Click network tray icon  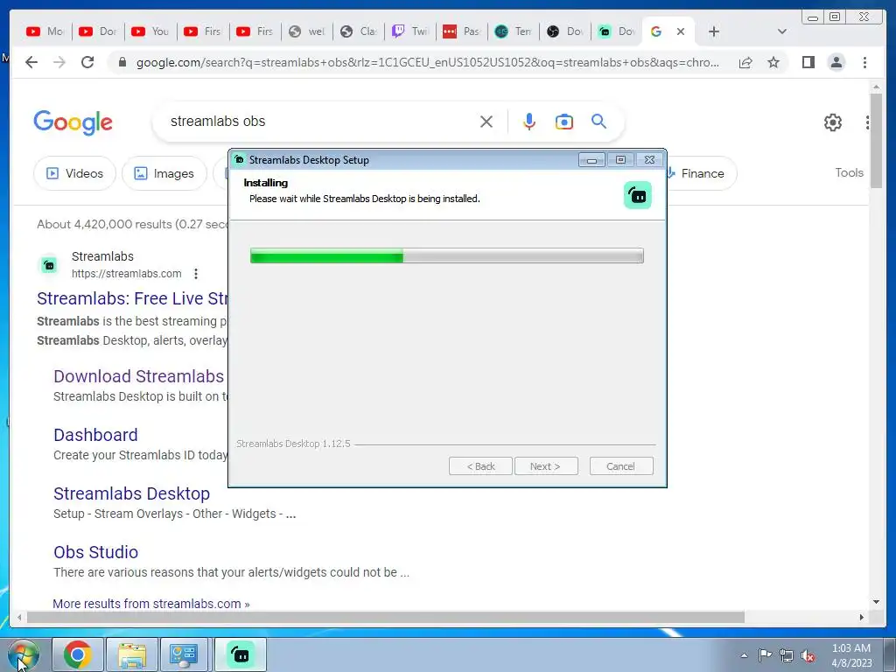(787, 655)
